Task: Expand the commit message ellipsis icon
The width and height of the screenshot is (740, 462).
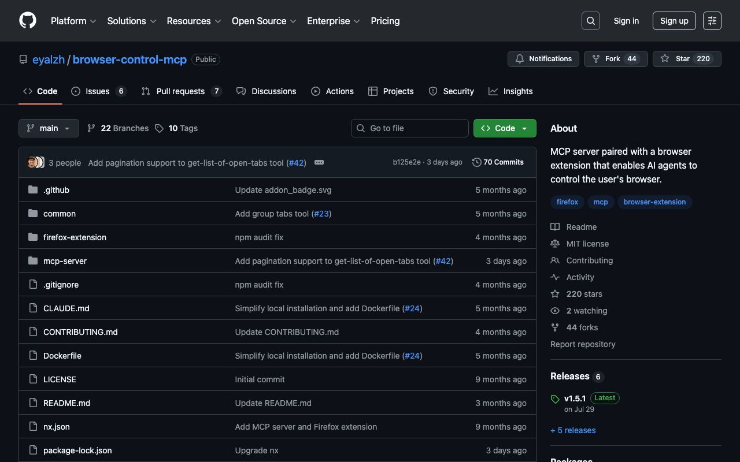Action: (x=319, y=163)
